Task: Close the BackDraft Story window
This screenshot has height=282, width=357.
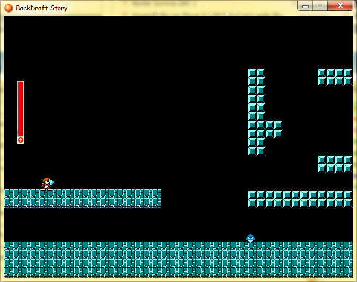Action: coord(340,5)
